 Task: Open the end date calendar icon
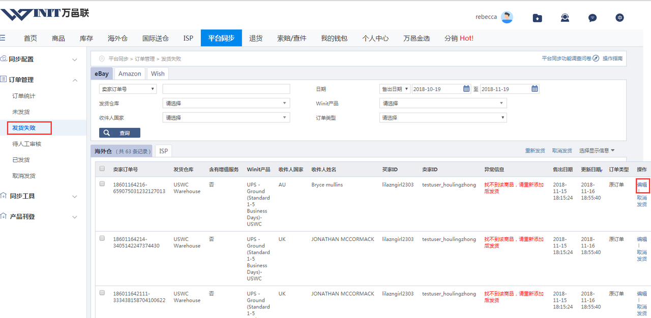[535, 89]
